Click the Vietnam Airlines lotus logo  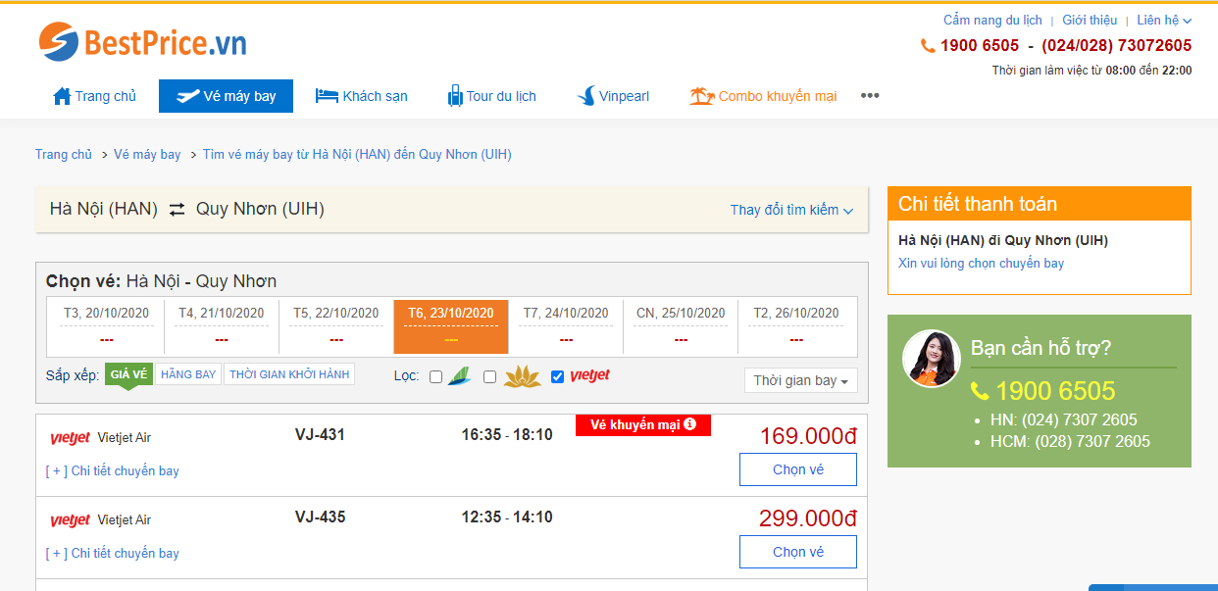tap(522, 376)
